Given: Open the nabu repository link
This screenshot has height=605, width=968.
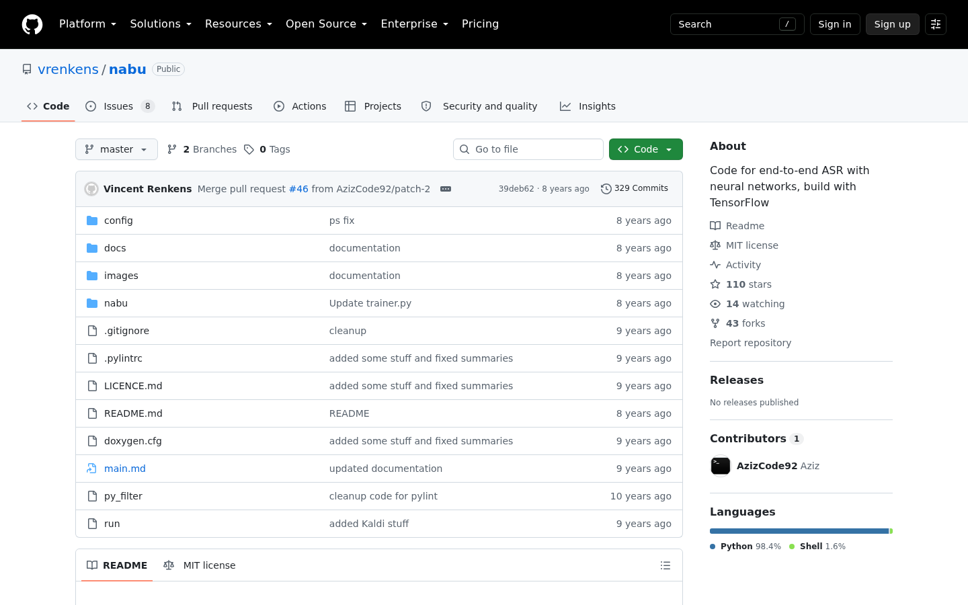Looking at the screenshot, I should 128,69.
